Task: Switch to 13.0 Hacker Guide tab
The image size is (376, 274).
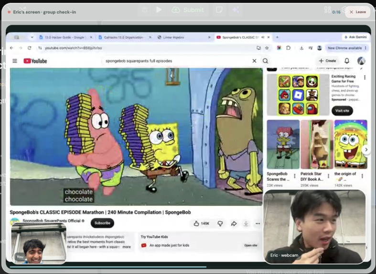Action: point(64,37)
